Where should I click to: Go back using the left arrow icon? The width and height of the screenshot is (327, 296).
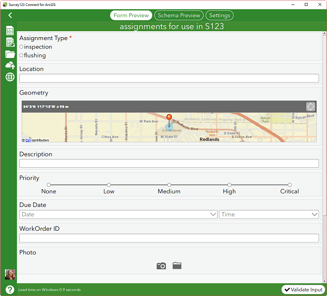10,15
